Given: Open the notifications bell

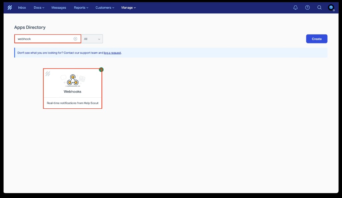Looking at the screenshot, I should [x=295, y=8].
